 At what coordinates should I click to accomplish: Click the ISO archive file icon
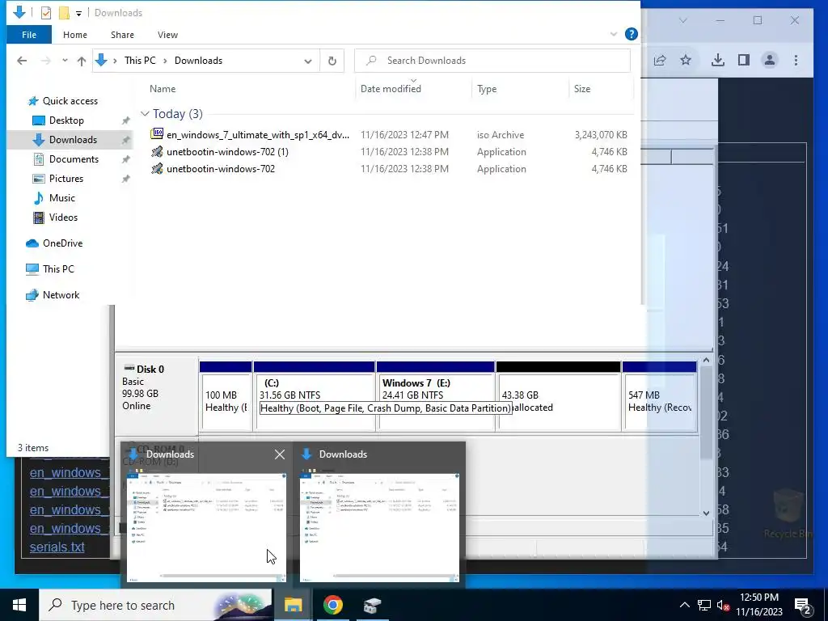[157, 134]
